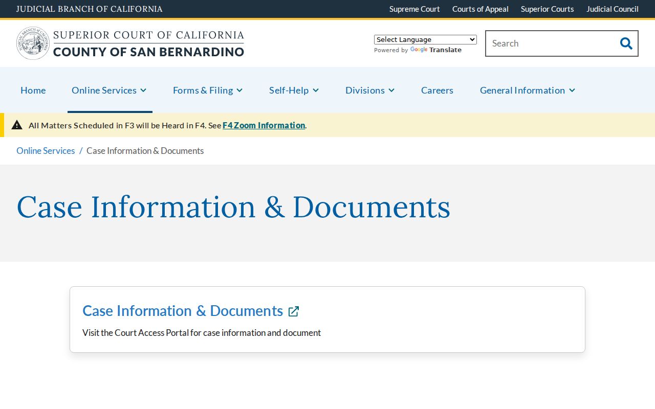This screenshot has width=655, height=409.
Task: Click the Visit the Court Access Portal description
Action: 202,333
